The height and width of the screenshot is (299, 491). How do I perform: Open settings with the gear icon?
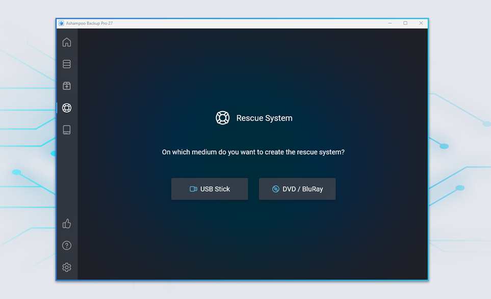(67, 267)
